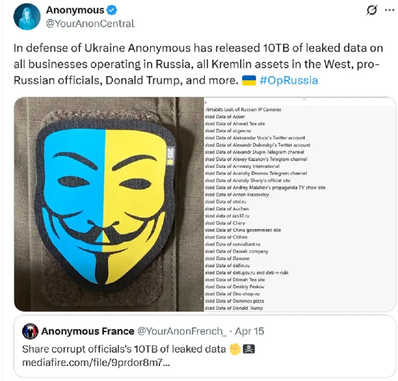Screen dimensions: 398x381
Task: Open the three-dot more options menu
Action: [x=390, y=10]
